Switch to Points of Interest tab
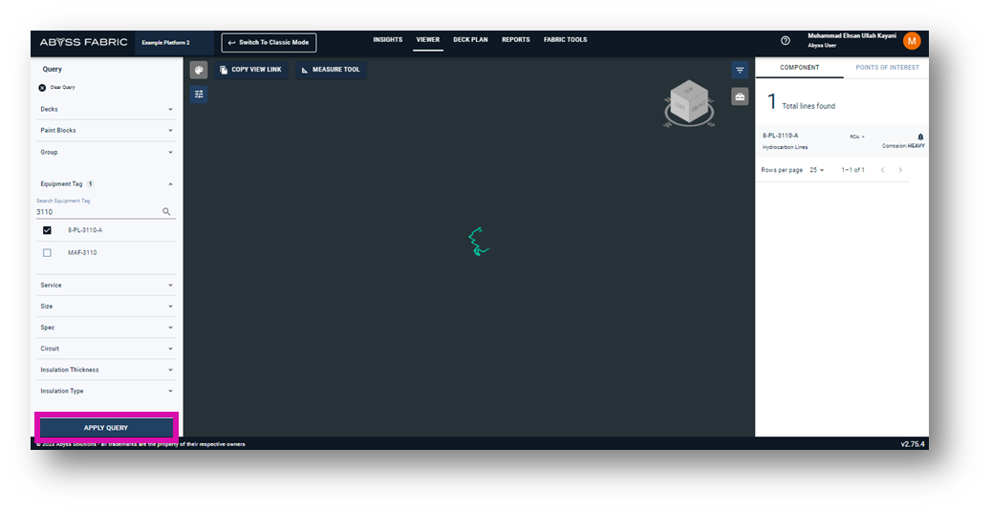This screenshot has height=512, width=991. [x=887, y=68]
